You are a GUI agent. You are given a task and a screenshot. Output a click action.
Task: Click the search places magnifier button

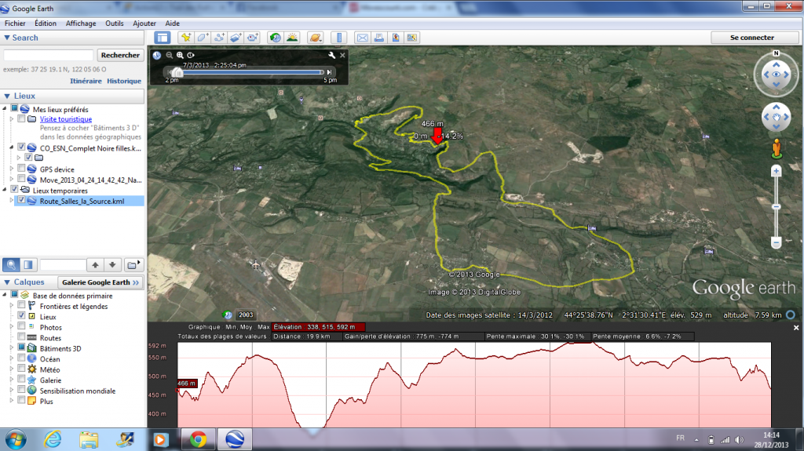11,264
